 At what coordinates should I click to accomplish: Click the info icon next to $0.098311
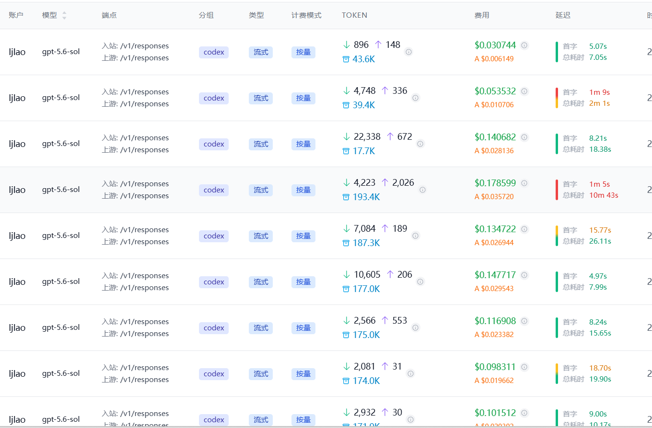524,367
